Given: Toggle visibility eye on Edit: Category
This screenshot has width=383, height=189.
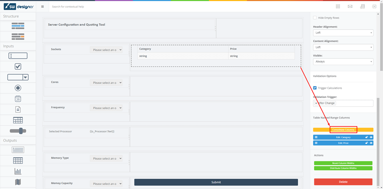Looking at the screenshot, I should click(371, 138).
